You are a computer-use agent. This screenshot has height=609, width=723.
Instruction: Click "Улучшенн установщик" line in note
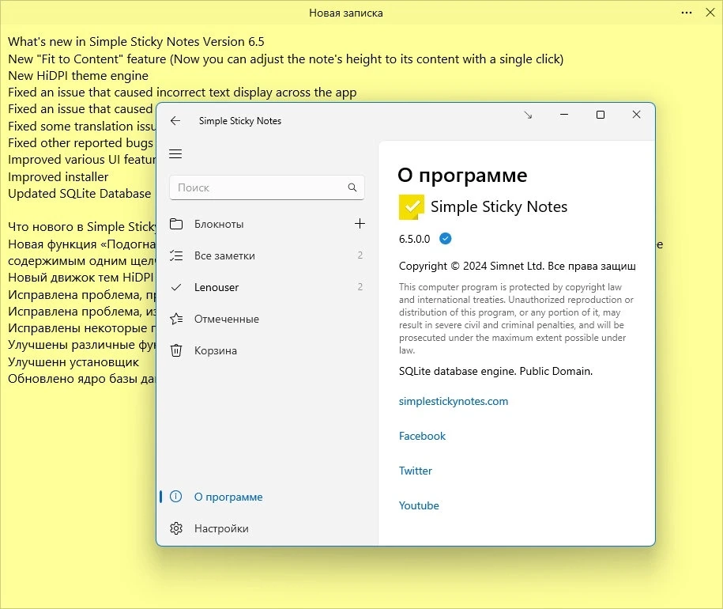pyautogui.click(x=73, y=362)
